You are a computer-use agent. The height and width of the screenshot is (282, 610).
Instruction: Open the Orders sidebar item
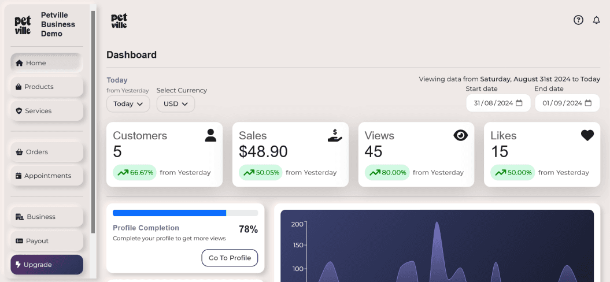47,152
